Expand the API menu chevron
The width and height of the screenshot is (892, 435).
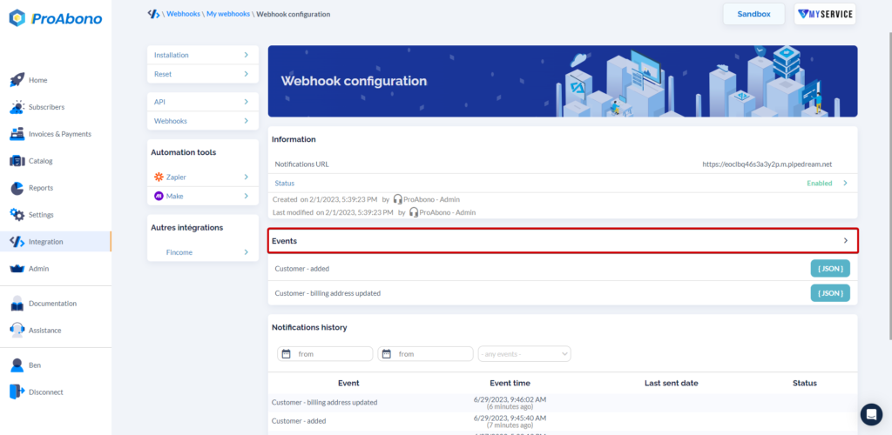(x=247, y=102)
